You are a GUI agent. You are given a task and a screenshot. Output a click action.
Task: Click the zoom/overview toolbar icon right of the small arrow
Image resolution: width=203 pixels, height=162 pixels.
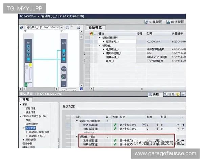[x=78, y=27]
